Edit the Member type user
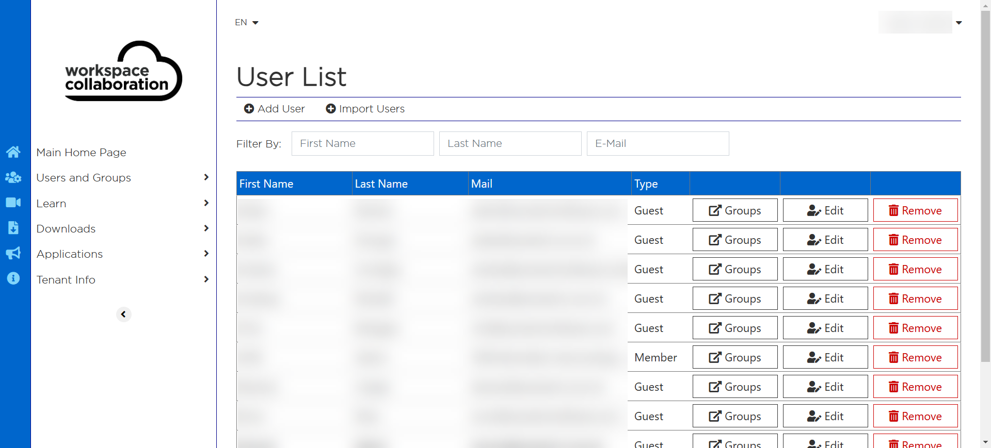Image resolution: width=991 pixels, height=448 pixels. click(x=825, y=357)
